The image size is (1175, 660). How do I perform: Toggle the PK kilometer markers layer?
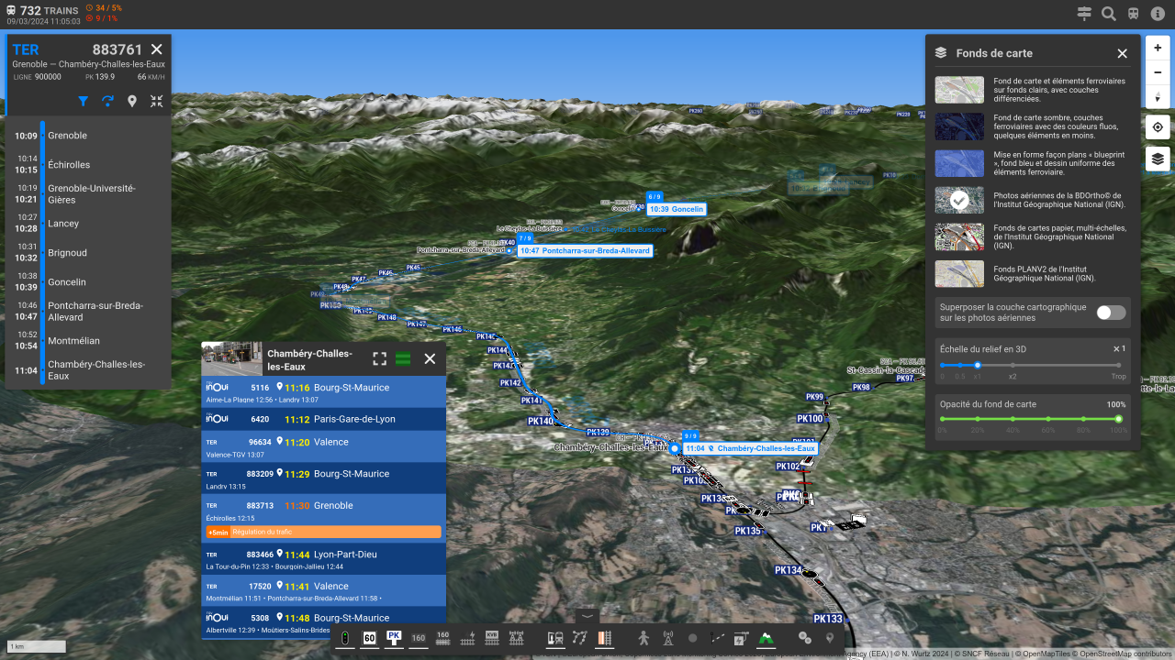coord(394,638)
